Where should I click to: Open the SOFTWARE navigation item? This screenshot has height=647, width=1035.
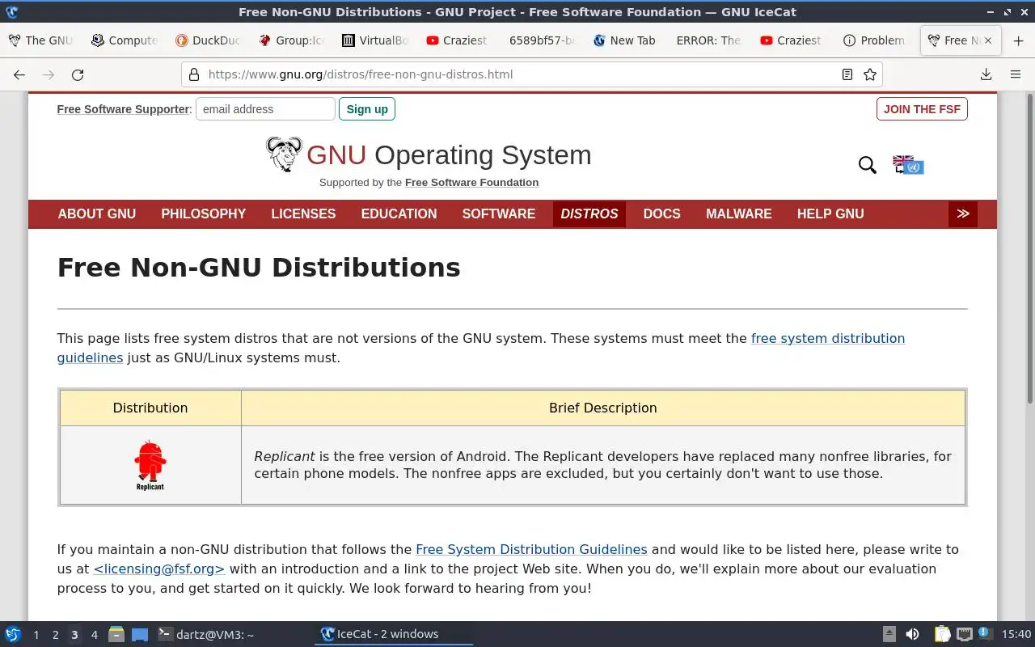499,214
